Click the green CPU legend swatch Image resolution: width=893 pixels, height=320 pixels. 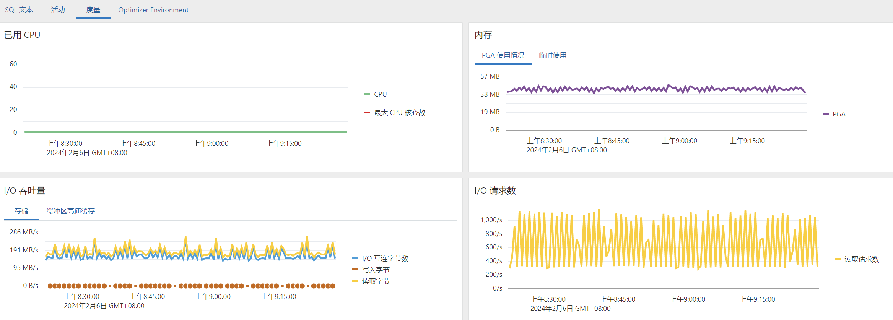click(367, 94)
